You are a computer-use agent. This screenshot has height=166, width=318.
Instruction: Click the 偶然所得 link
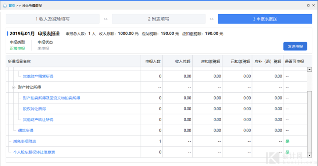[26, 130]
